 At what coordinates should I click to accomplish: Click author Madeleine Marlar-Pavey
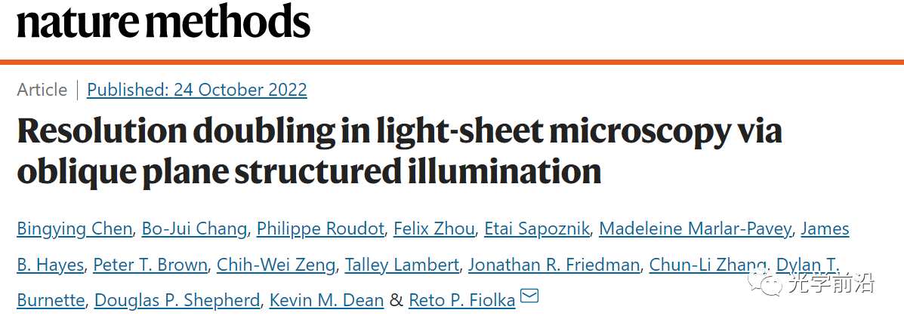[696, 229]
